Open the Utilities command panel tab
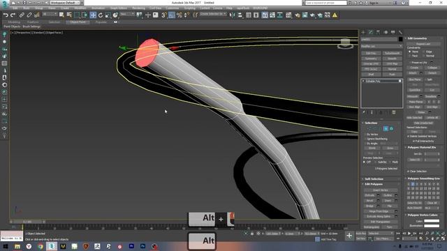447x251 pixels. pos(400,32)
